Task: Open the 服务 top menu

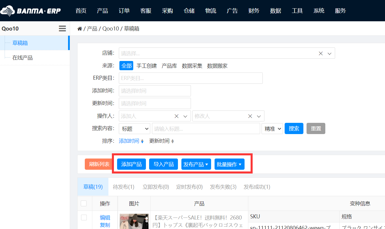Action: pyautogui.click(x=341, y=11)
